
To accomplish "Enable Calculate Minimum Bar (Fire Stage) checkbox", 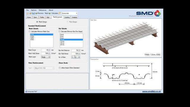I will point(59,32).
